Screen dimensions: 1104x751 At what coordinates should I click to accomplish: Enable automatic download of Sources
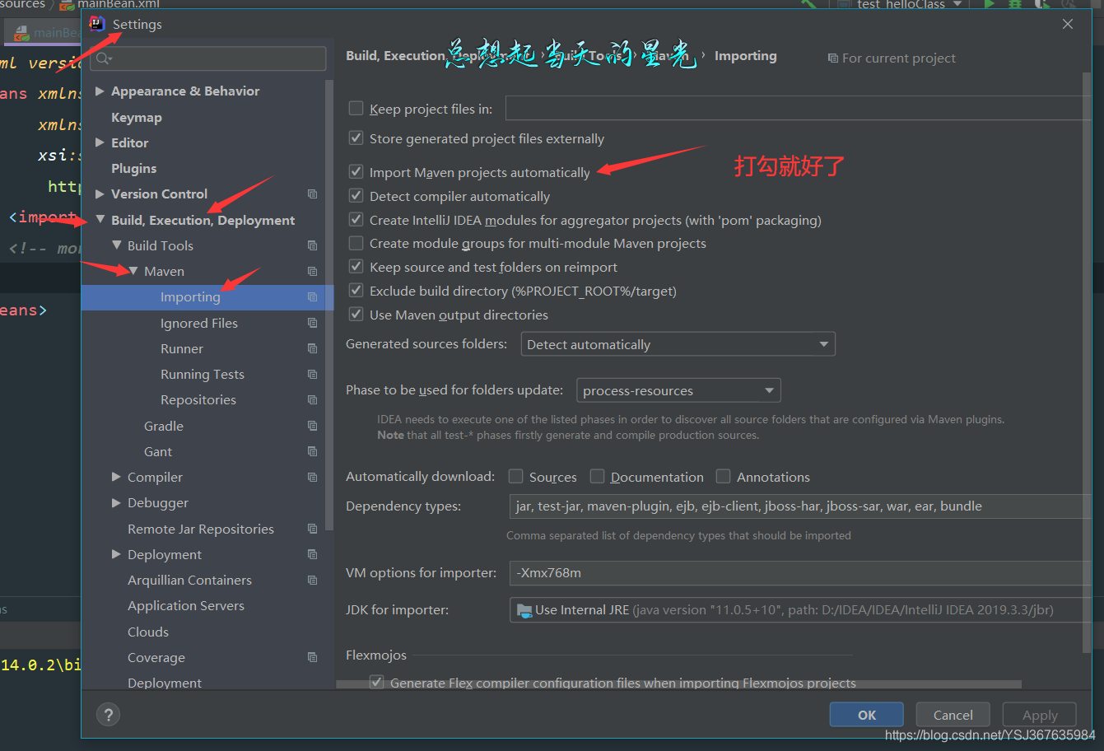[515, 476]
